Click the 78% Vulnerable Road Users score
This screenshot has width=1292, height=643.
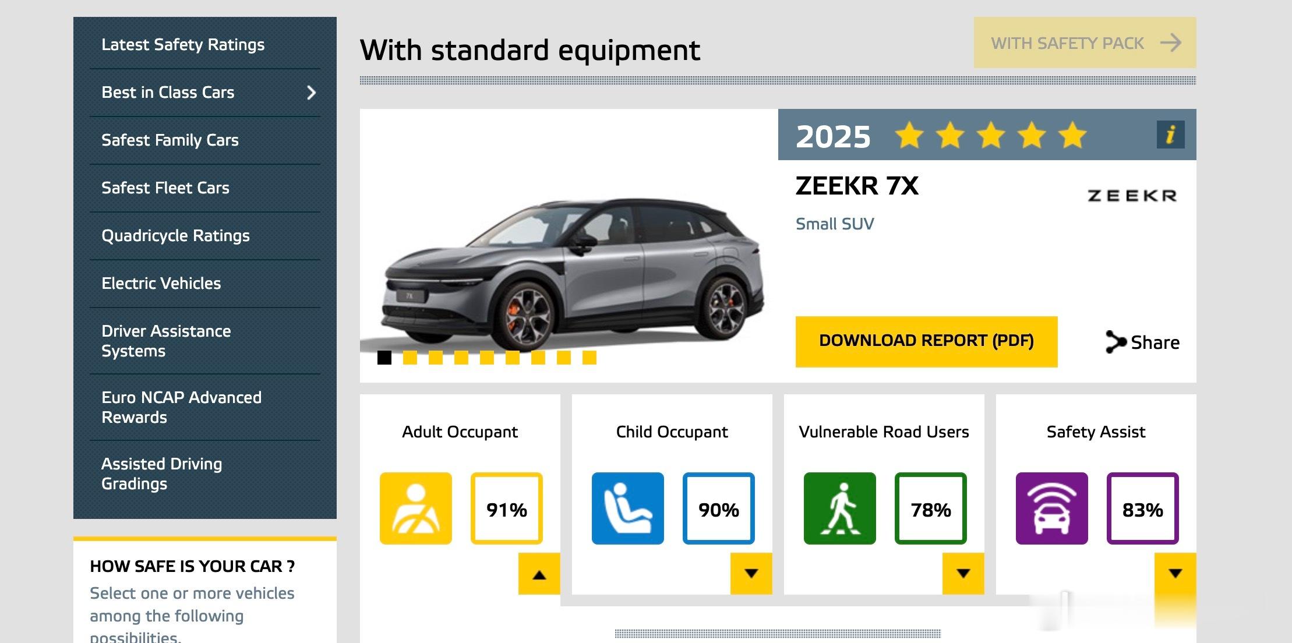pyautogui.click(x=931, y=508)
